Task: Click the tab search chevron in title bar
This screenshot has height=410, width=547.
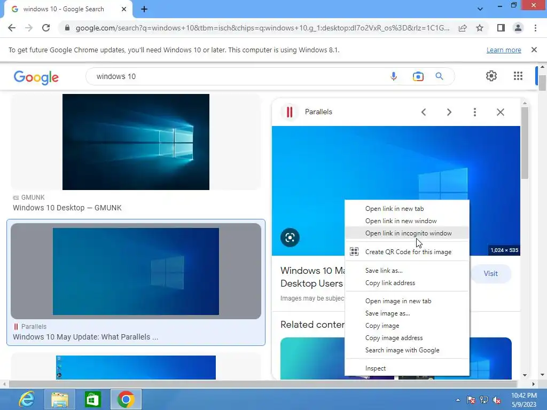Action: (x=480, y=9)
